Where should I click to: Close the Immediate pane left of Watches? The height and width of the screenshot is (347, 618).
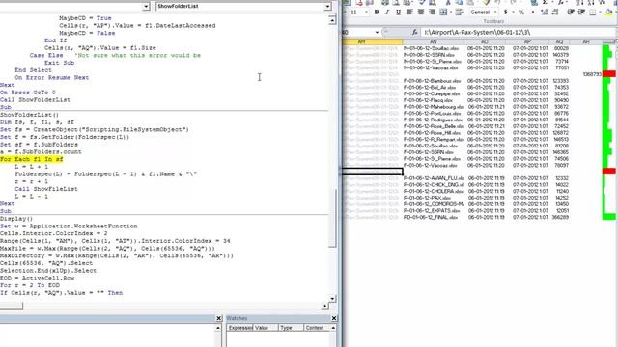(219, 318)
